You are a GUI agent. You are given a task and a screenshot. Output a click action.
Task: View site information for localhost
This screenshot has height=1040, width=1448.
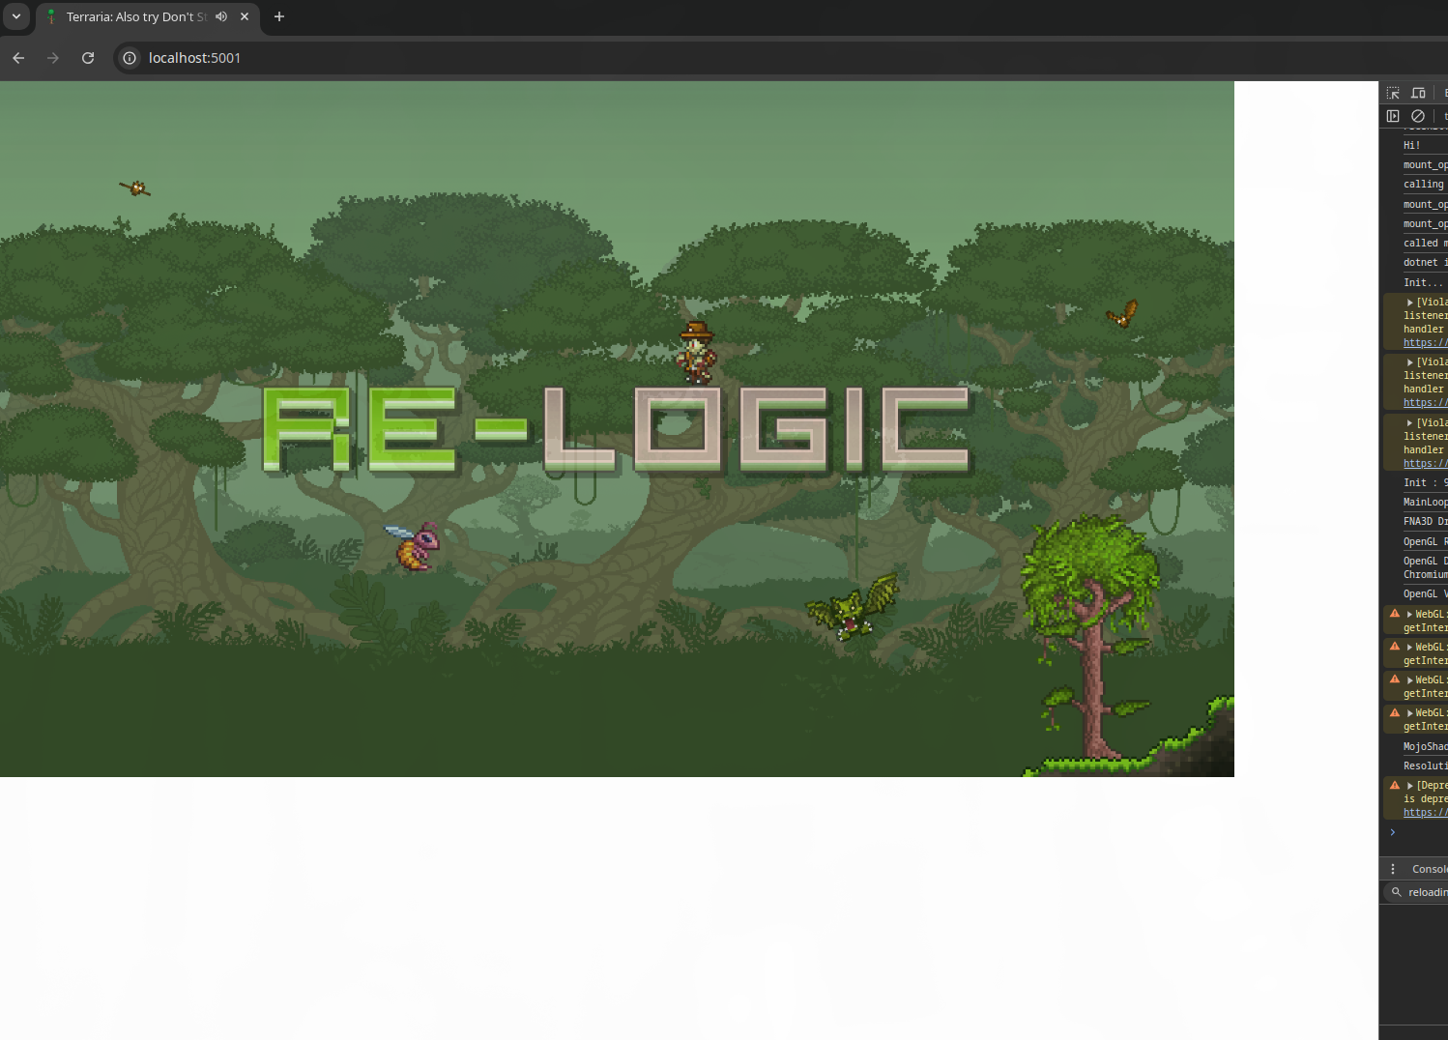point(130,58)
